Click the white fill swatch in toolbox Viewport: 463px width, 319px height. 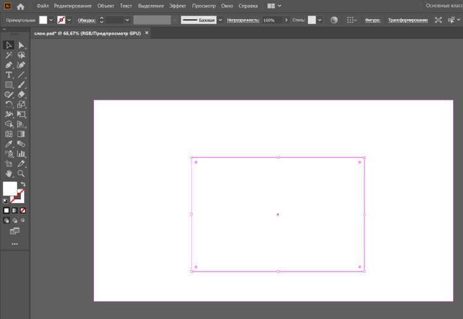click(x=10, y=189)
